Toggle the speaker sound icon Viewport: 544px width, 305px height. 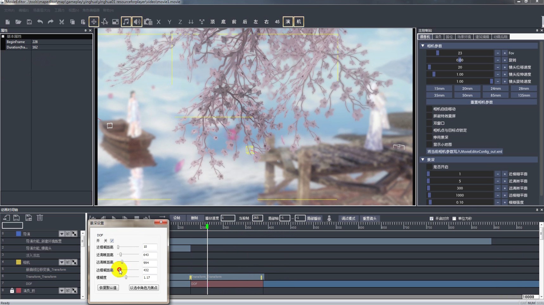pyautogui.click(x=137, y=22)
